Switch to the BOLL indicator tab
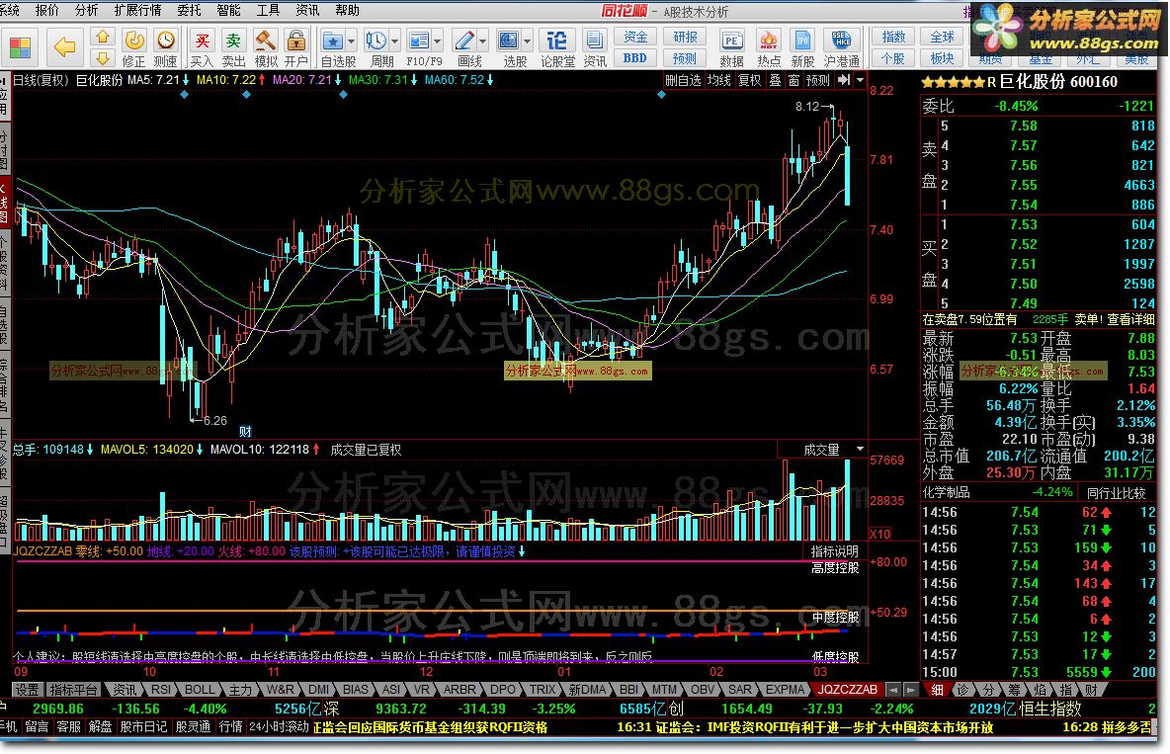 pyautogui.click(x=200, y=690)
